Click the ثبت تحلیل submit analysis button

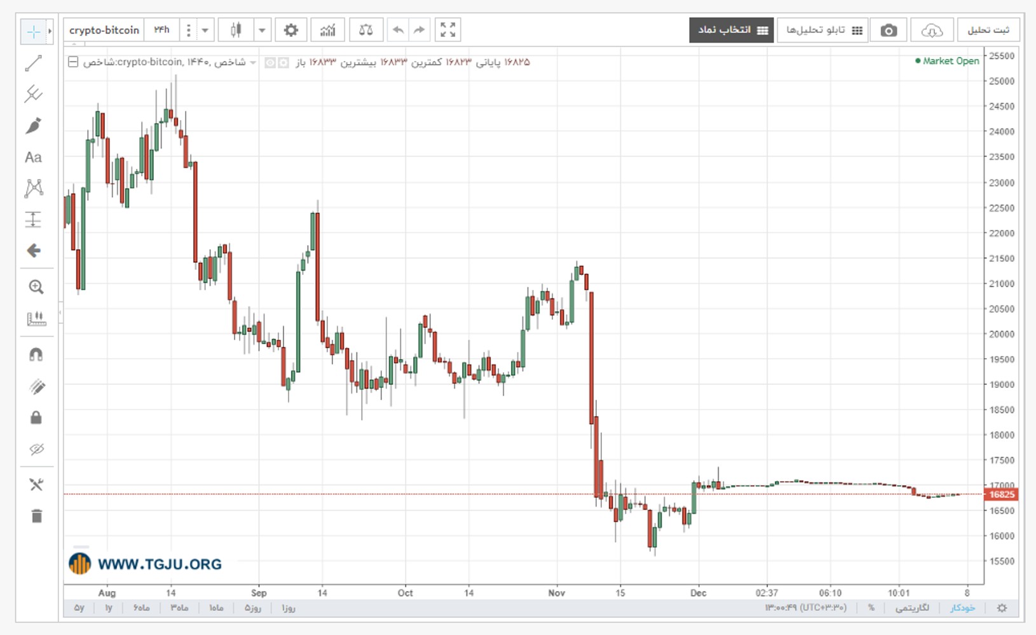[x=988, y=30]
